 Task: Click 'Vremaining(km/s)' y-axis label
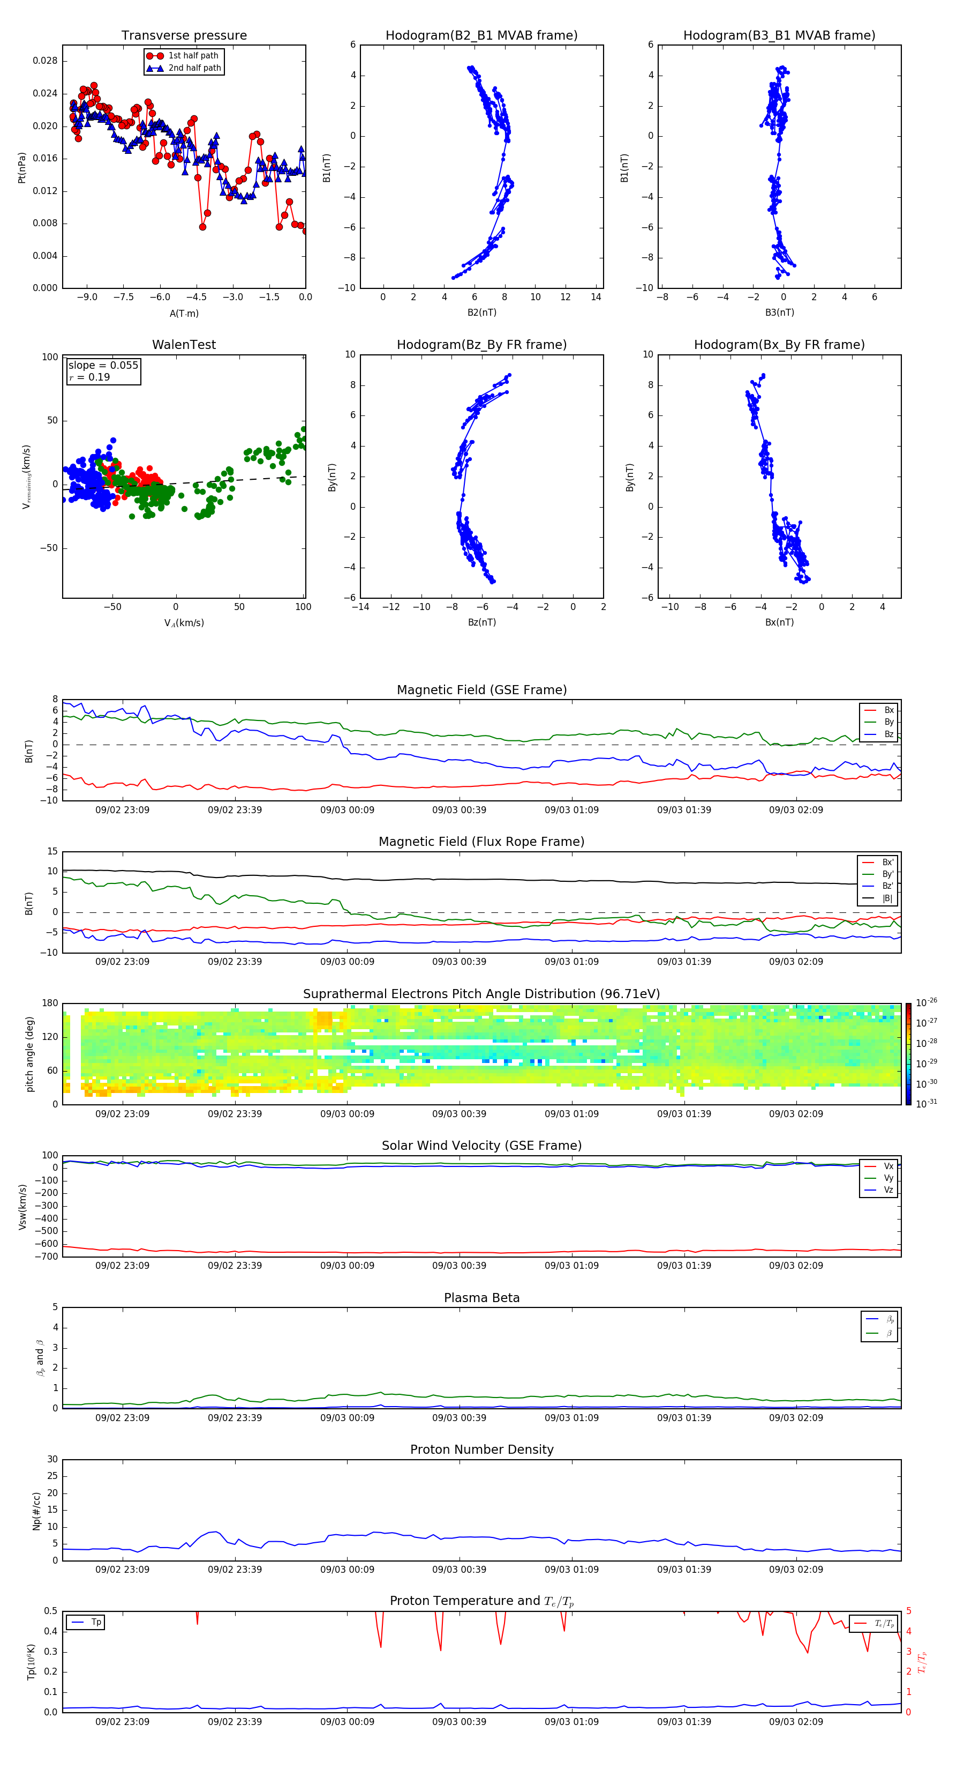tap(26, 477)
